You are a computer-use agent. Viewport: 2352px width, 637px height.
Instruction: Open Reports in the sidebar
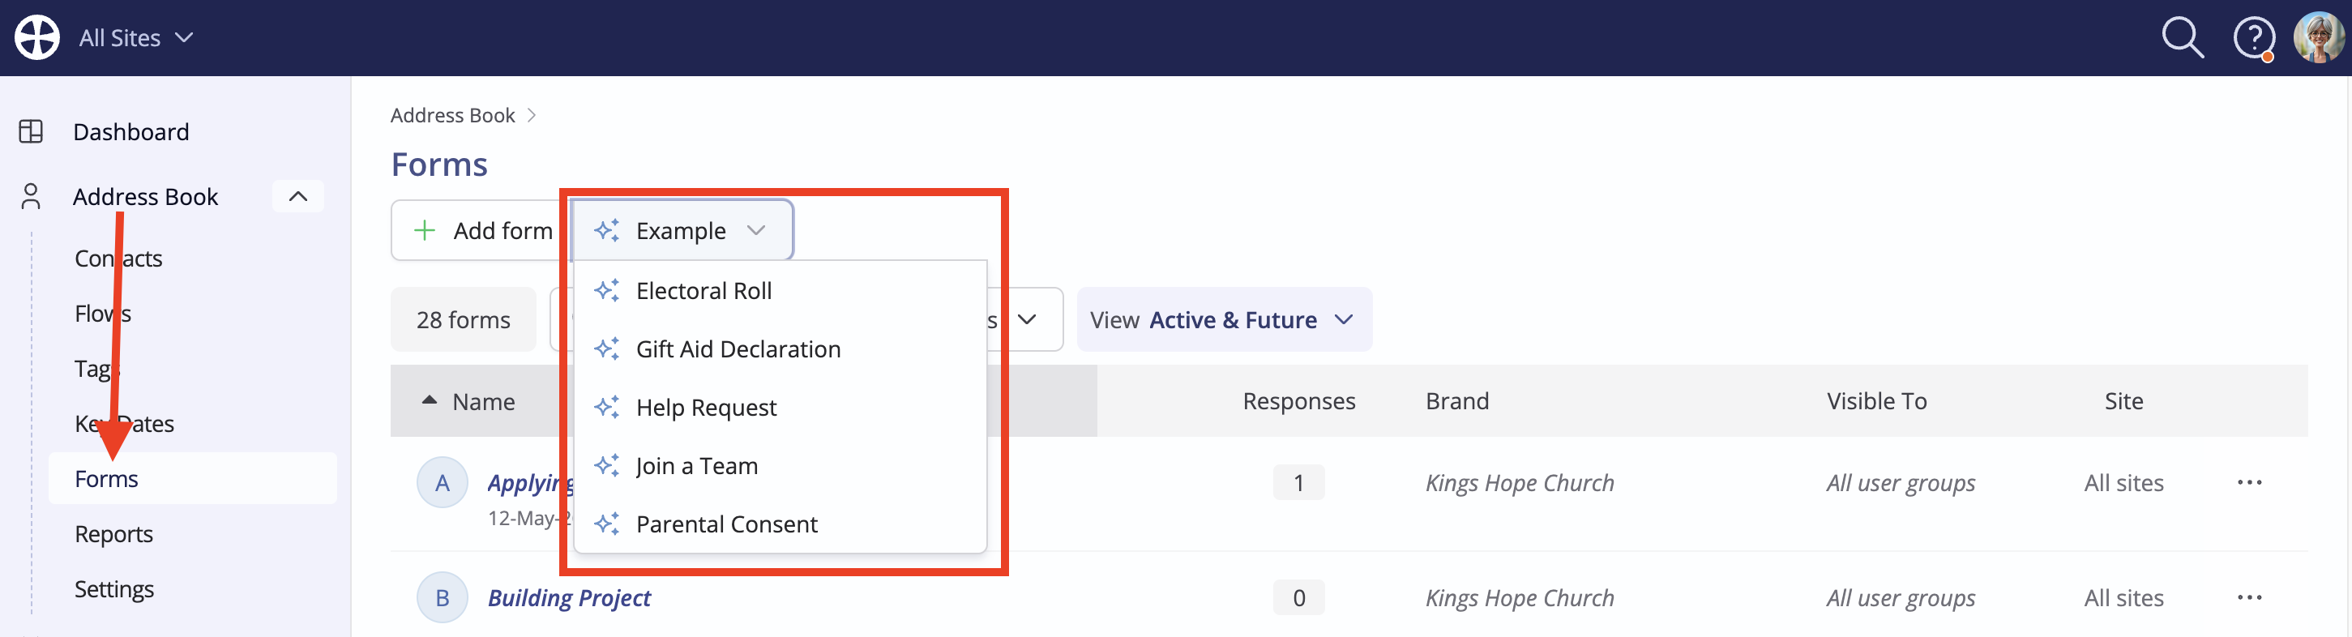[x=114, y=534]
